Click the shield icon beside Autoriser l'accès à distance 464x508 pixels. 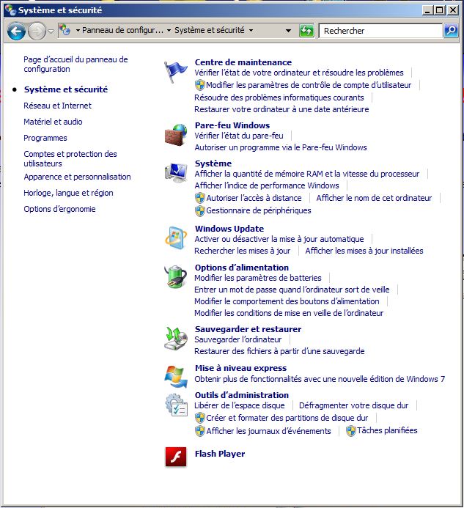[200, 198]
